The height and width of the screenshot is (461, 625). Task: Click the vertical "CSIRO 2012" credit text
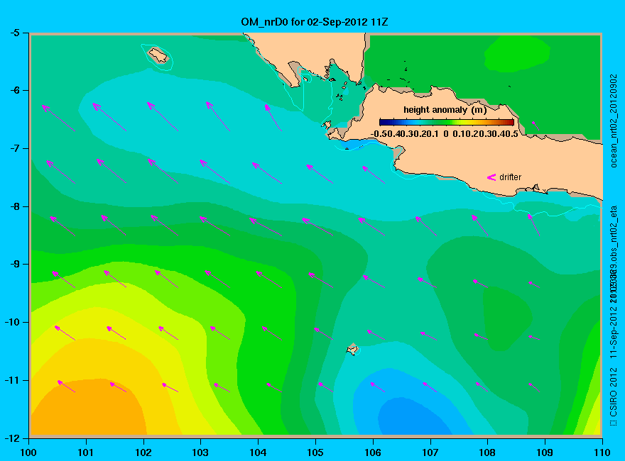pos(614,392)
